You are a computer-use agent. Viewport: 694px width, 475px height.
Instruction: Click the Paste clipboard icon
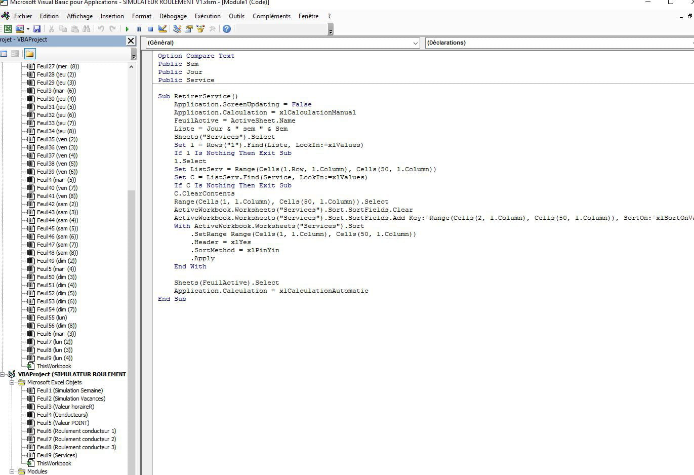tap(74, 29)
